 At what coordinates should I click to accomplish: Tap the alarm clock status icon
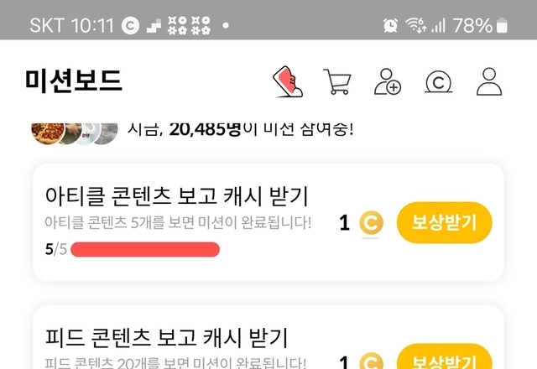pyautogui.click(x=390, y=25)
